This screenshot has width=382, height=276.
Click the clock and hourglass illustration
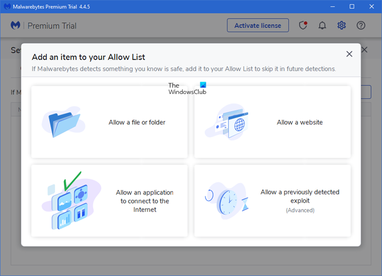coord(226,201)
